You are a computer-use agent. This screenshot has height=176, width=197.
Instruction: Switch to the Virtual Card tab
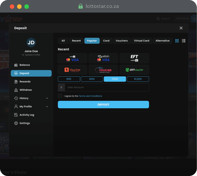coord(141,41)
